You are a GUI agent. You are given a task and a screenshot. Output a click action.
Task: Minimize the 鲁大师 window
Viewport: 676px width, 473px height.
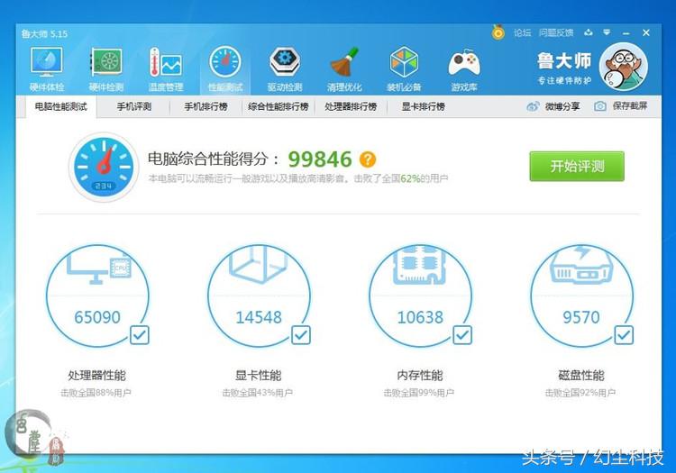(x=626, y=33)
